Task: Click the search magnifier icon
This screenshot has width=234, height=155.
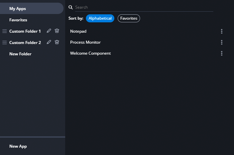Action: pyautogui.click(x=71, y=7)
